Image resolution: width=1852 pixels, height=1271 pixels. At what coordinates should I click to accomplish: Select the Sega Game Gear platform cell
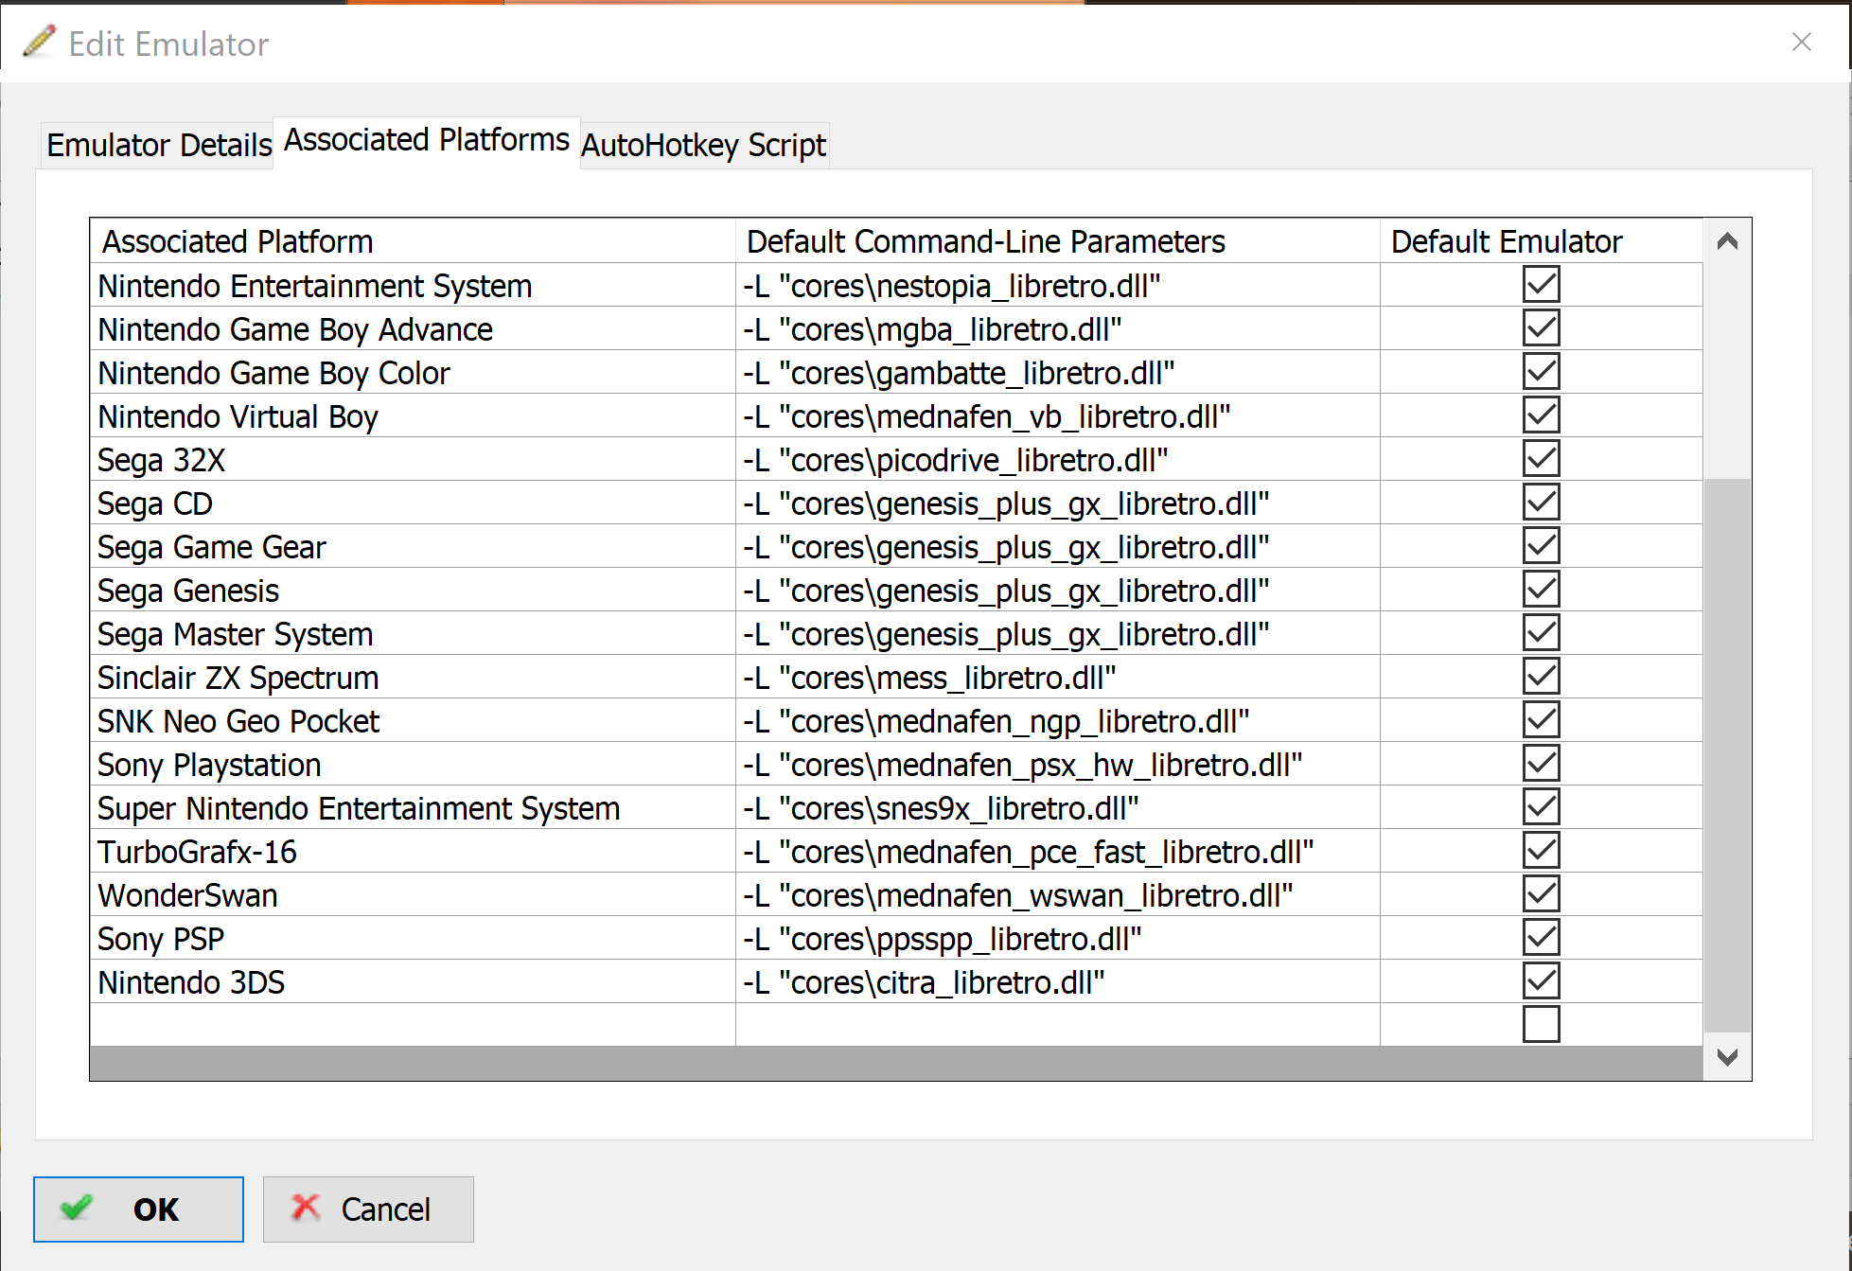pos(413,546)
